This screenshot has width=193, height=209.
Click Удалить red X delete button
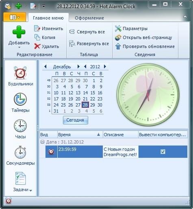47,46
